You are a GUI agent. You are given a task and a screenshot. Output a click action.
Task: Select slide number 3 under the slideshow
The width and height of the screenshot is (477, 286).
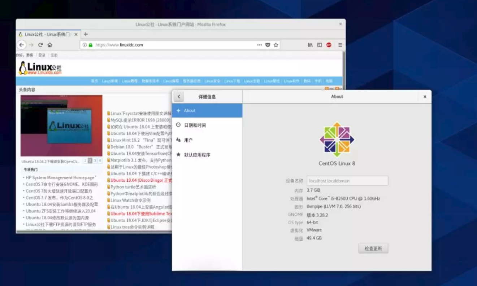pos(95,161)
